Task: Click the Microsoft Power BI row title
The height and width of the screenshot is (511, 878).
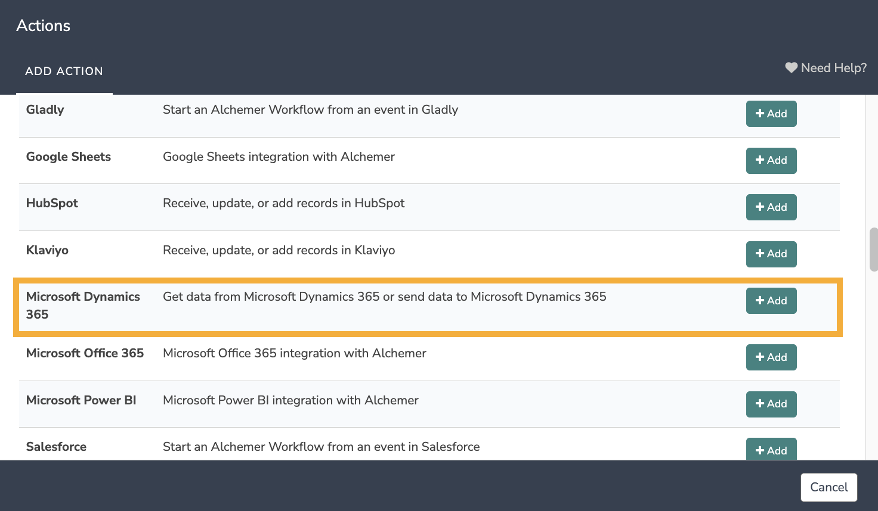Action: (x=81, y=400)
